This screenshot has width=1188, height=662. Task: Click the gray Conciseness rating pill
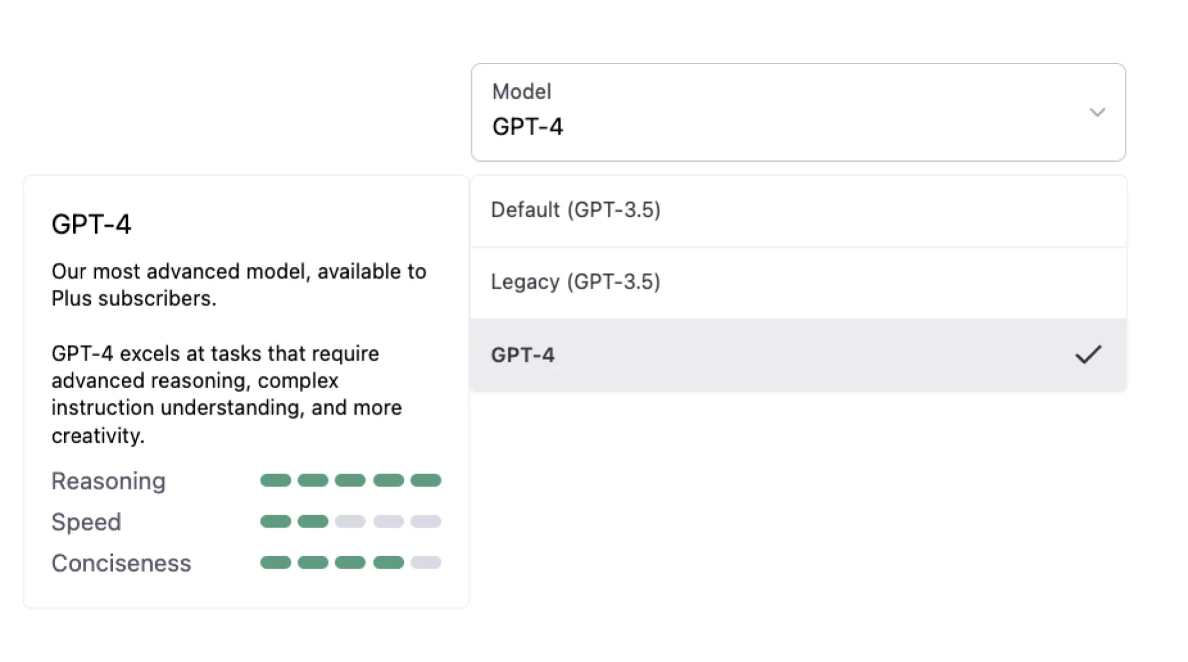coord(425,563)
